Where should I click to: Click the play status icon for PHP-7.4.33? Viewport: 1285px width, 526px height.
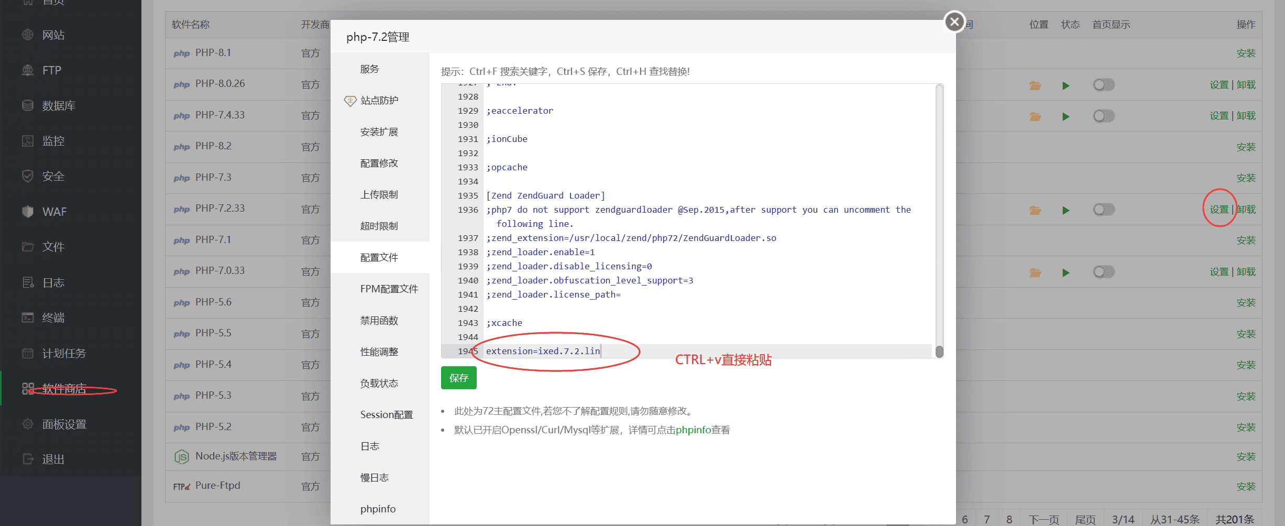[1065, 116]
